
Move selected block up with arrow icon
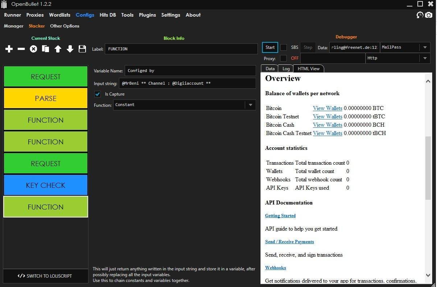[x=58, y=49]
